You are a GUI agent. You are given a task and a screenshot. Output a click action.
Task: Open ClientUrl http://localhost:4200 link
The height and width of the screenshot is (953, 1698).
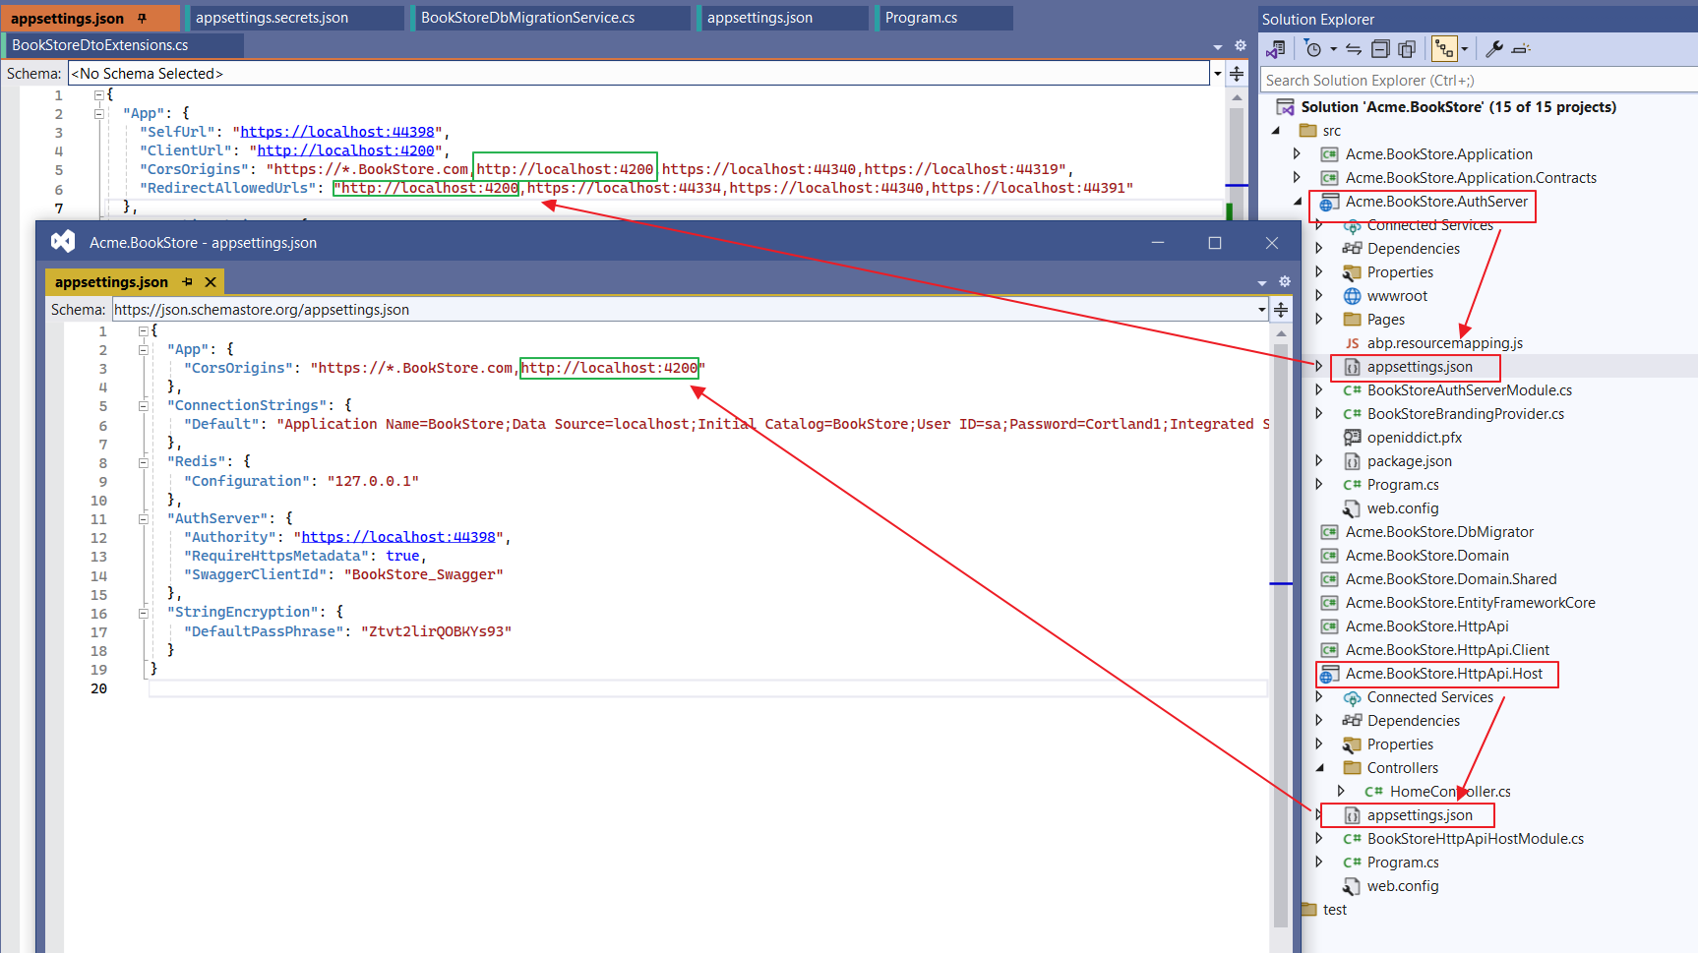345,150
